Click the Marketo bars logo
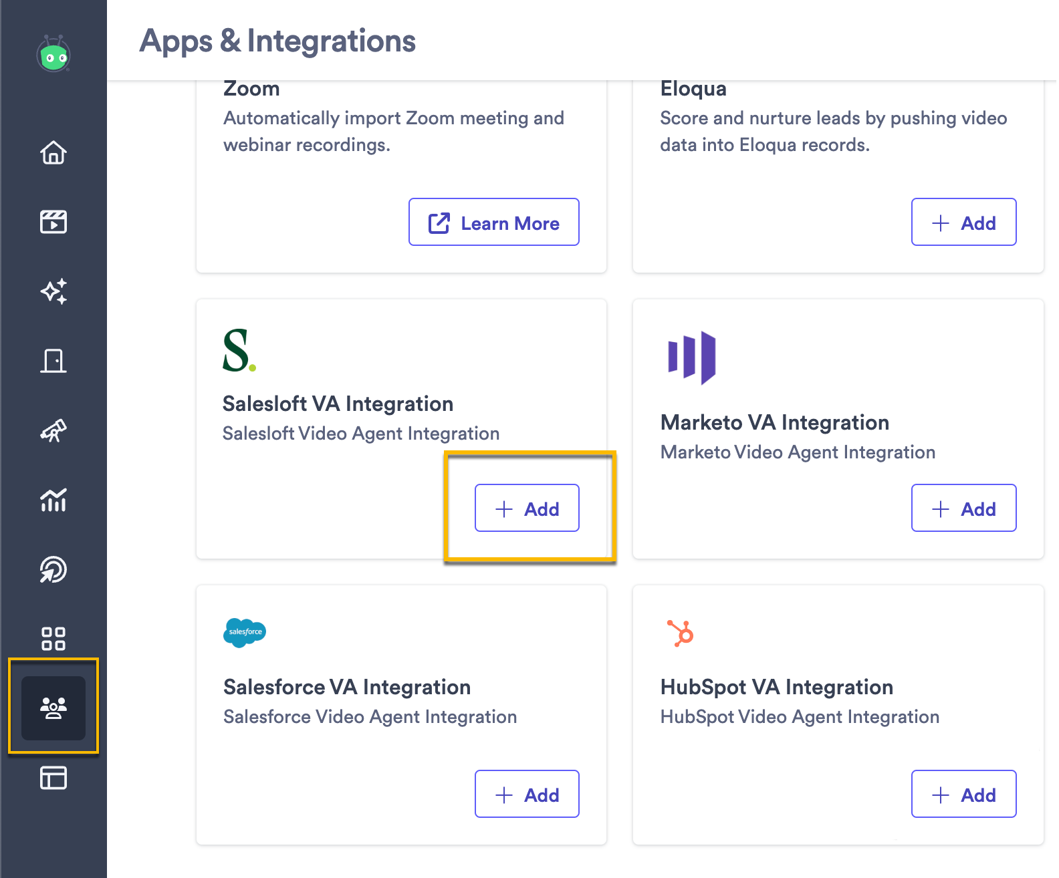This screenshot has width=1059, height=878. coord(692,357)
